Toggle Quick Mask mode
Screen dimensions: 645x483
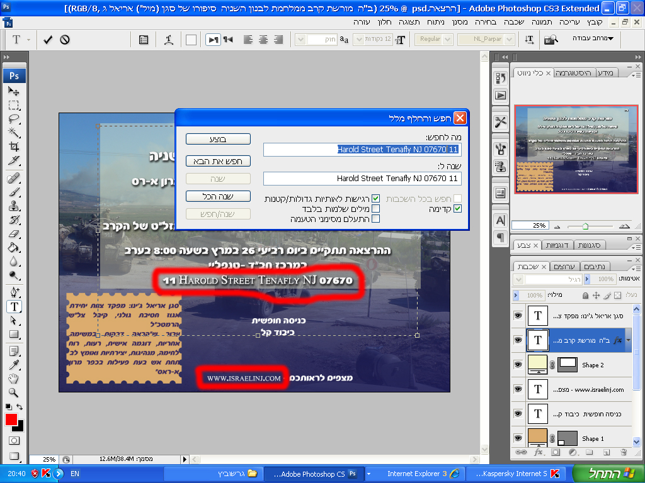pyautogui.click(x=14, y=441)
